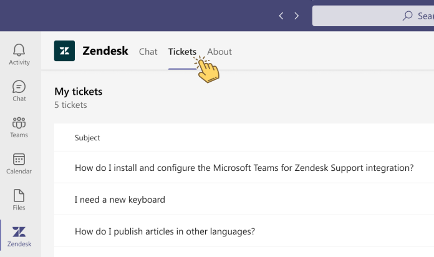Open Teams in the left sidebar
This screenshot has width=434, height=257.
point(19,127)
